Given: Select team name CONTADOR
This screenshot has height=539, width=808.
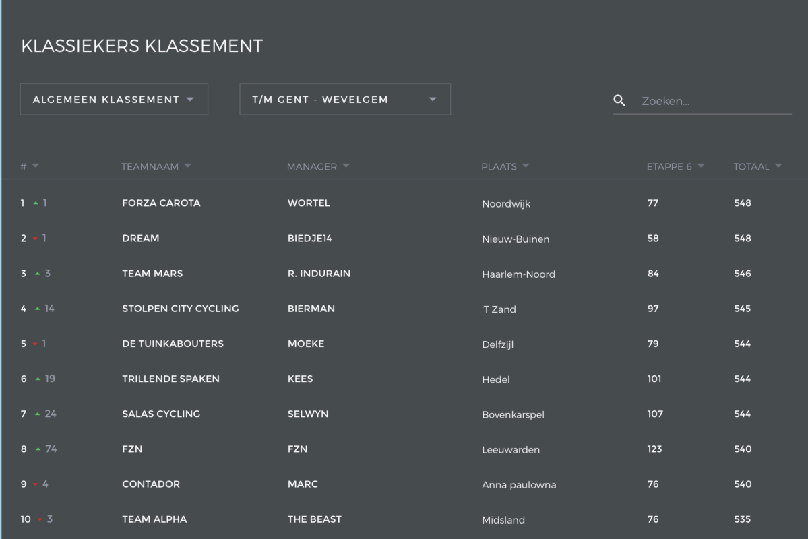Looking at the screenshot, I should click(x=151, y=484).
